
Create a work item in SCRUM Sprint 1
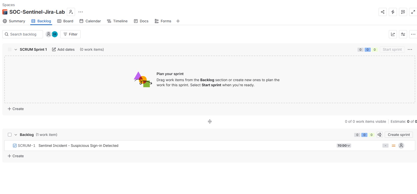pyautogui.click(x=16, y=109)
